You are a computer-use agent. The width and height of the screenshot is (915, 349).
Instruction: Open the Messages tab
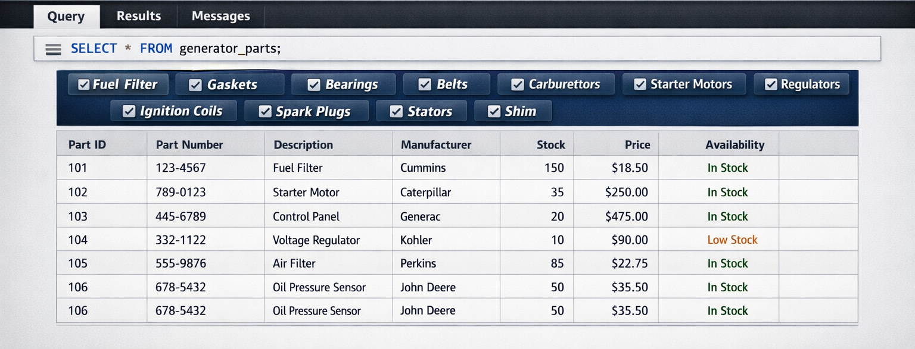click(220, 16)
